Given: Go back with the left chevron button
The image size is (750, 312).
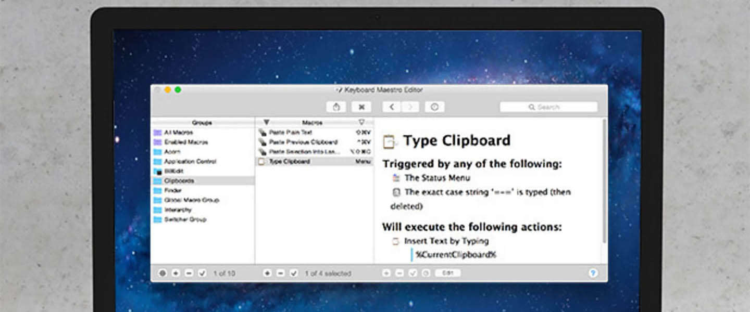Looking at the screenshot, I should (392, 107).
